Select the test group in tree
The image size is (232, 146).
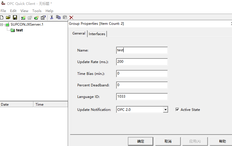(19, 30)
